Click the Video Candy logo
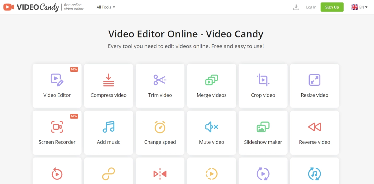Screen dimensions: 374x184 pos(31,7)
